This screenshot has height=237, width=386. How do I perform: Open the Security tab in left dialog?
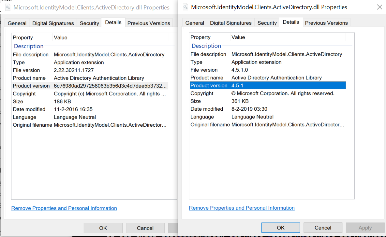[89, 23]
